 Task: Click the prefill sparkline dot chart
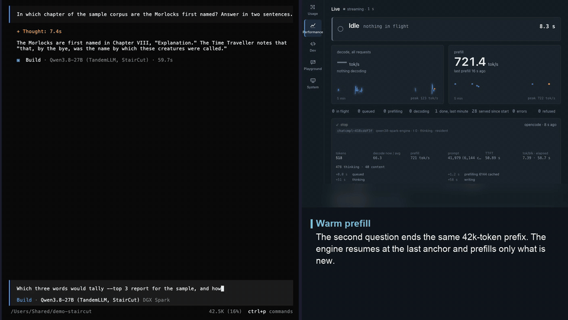pyautogui.click(x=504, y=85)
